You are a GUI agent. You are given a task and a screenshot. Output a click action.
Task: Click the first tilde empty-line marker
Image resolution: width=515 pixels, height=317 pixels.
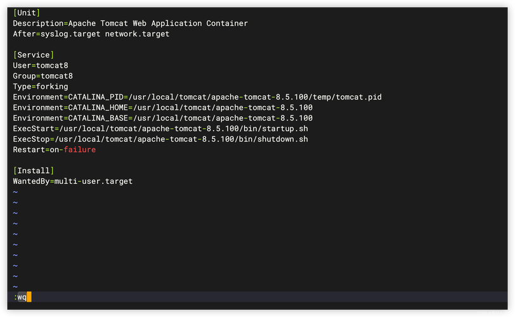15,192
